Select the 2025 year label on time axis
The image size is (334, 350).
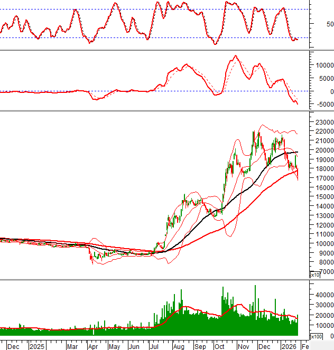38,346
